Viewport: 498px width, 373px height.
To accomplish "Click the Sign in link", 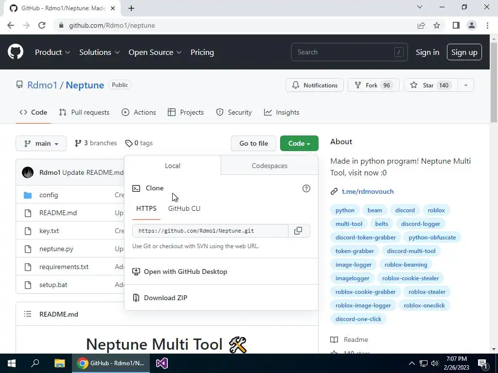I will 427,52.
